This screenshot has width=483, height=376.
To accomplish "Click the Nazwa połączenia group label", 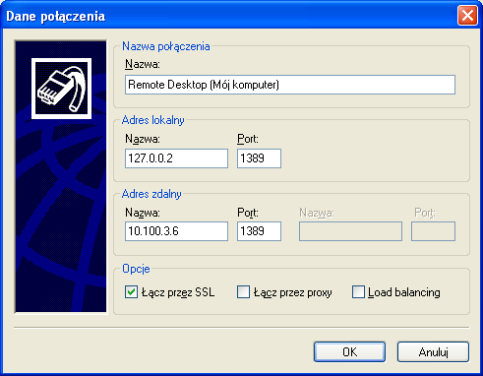I will pos(166,46).
